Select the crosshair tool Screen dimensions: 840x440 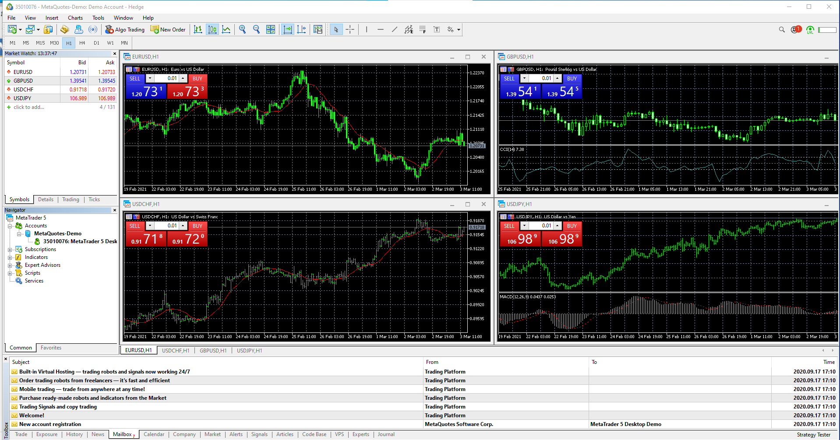tap(350, 29)
